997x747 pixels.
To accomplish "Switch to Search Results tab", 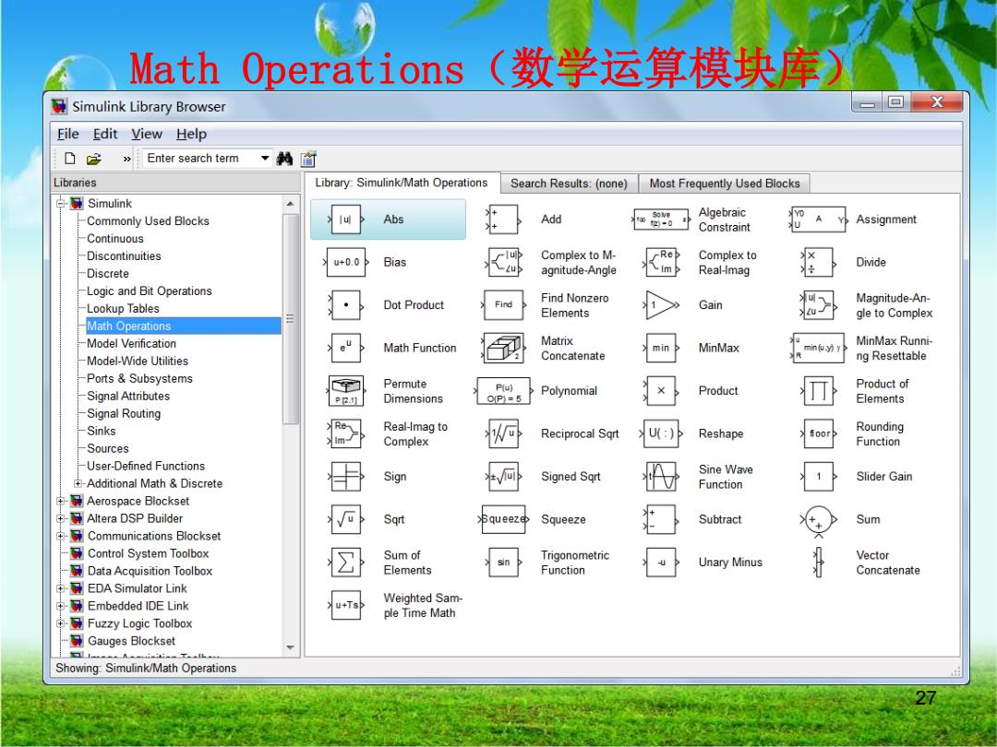I will [569, 184].
